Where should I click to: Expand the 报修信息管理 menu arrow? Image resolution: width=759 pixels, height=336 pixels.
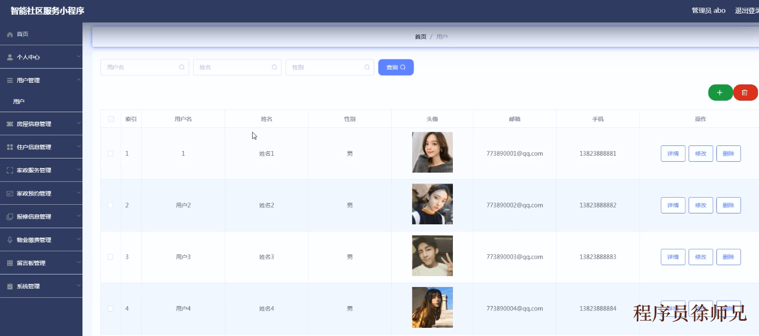79,216
